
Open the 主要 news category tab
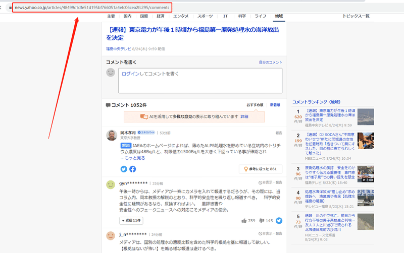111,16
